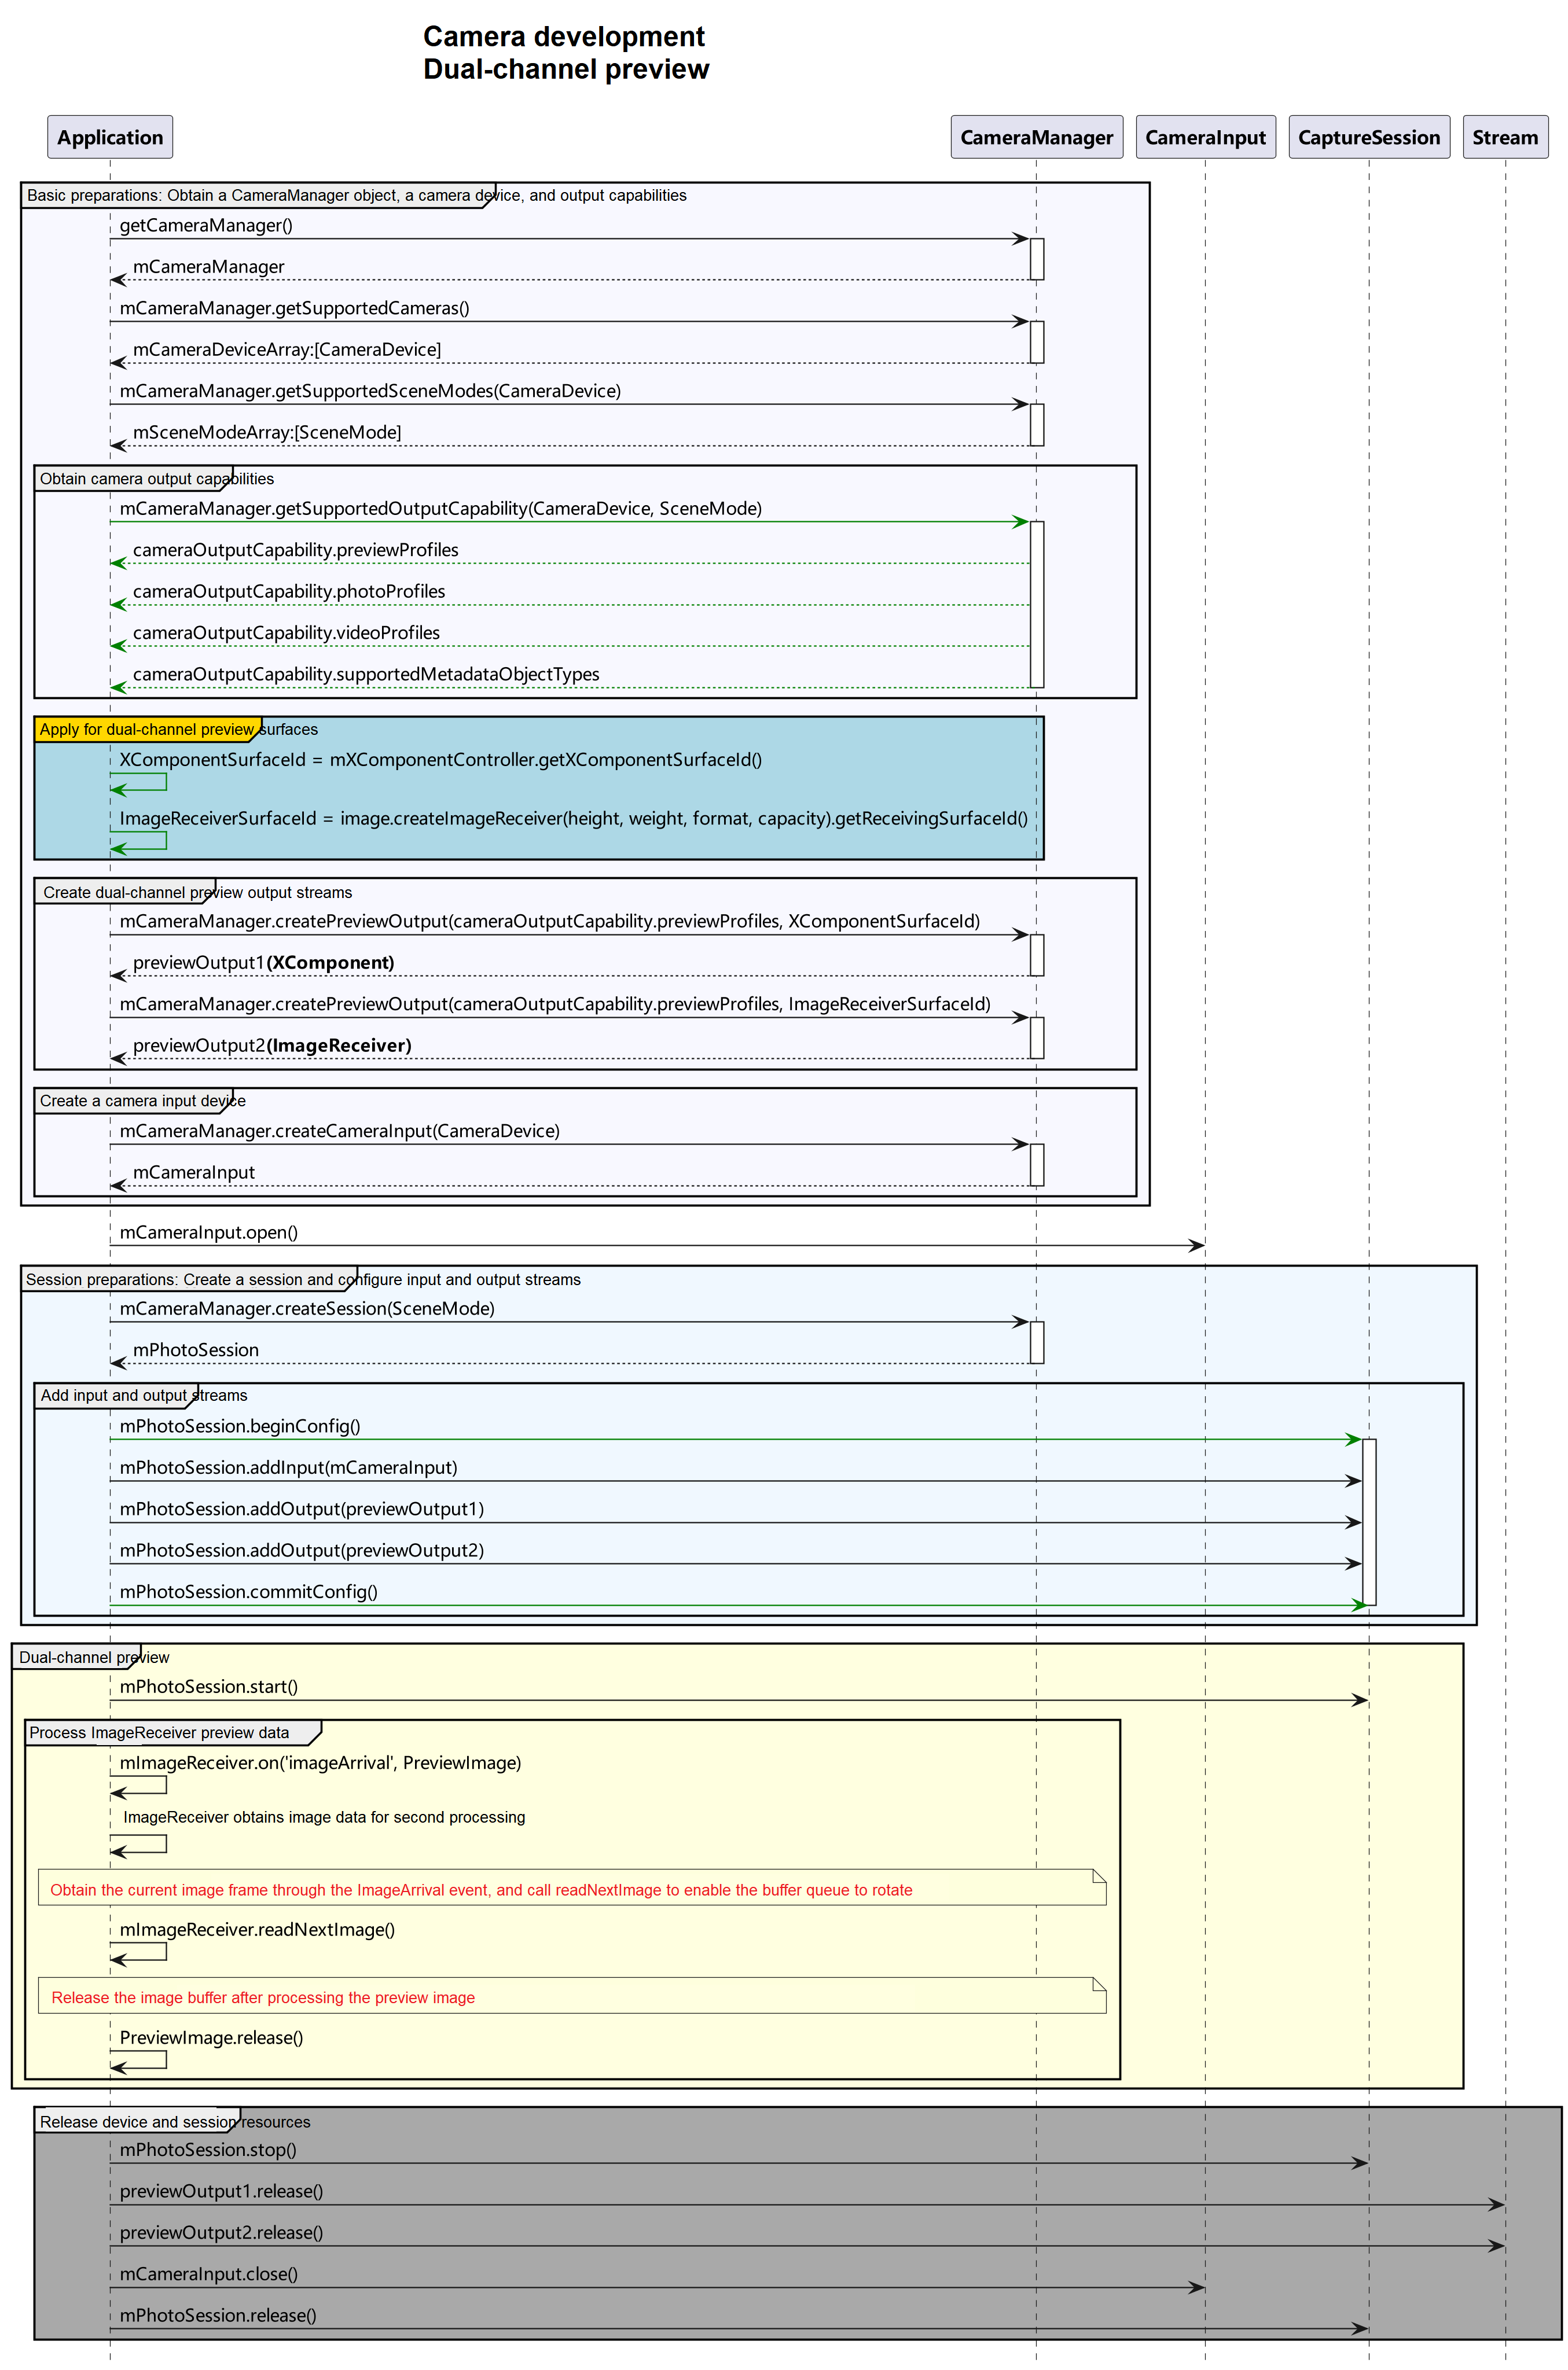The image size is (1568, 2370).
Task: Click the PreviewImage.release() message
Action: click(211, 2038)
